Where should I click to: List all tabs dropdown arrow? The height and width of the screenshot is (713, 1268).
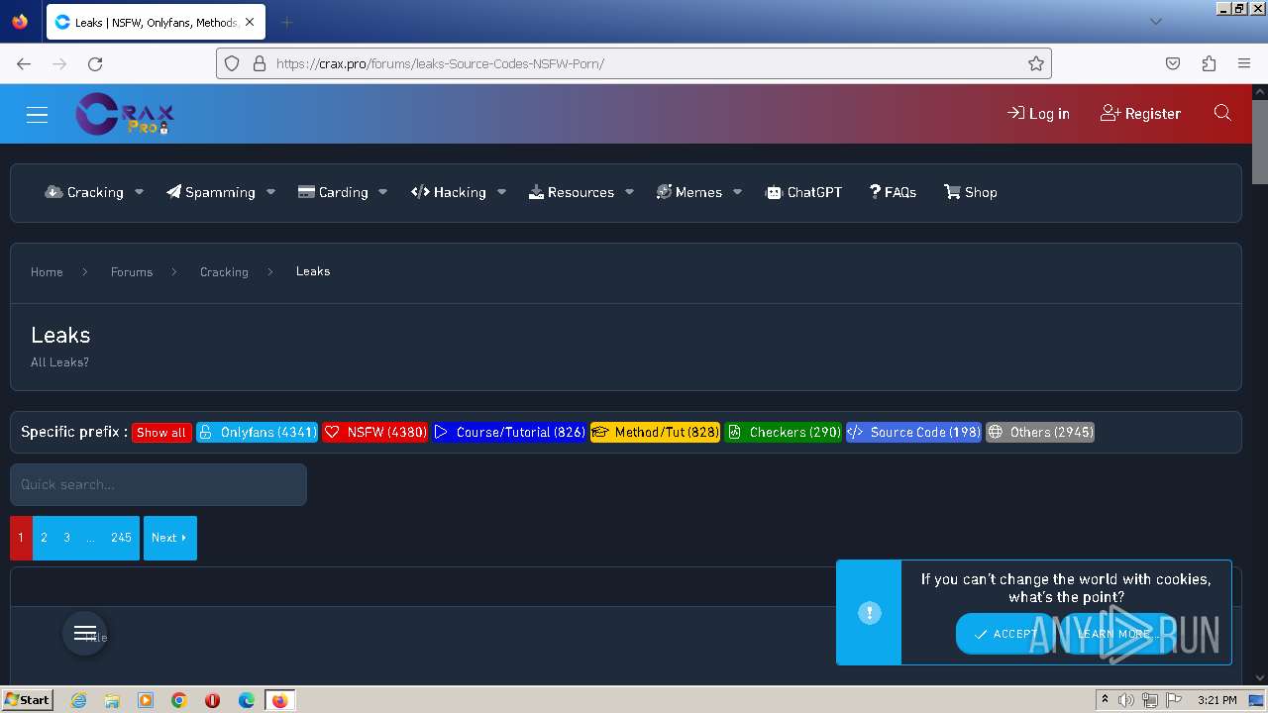[1155, 22]
